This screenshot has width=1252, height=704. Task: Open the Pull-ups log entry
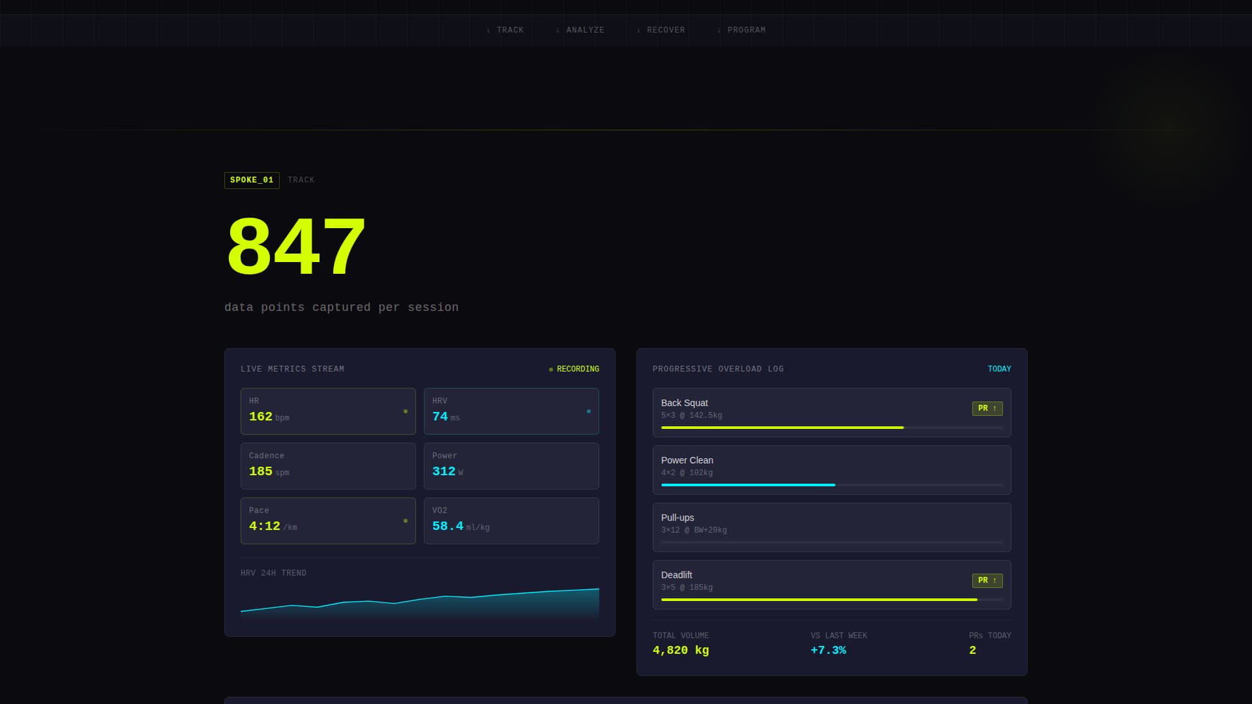[832, 527]
